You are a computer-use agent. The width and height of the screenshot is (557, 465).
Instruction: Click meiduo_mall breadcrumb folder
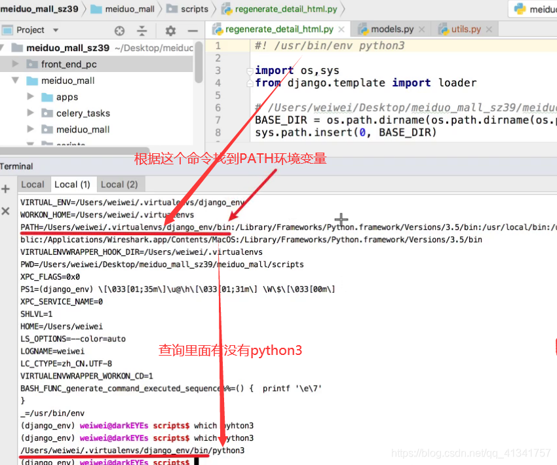[123, 9]
